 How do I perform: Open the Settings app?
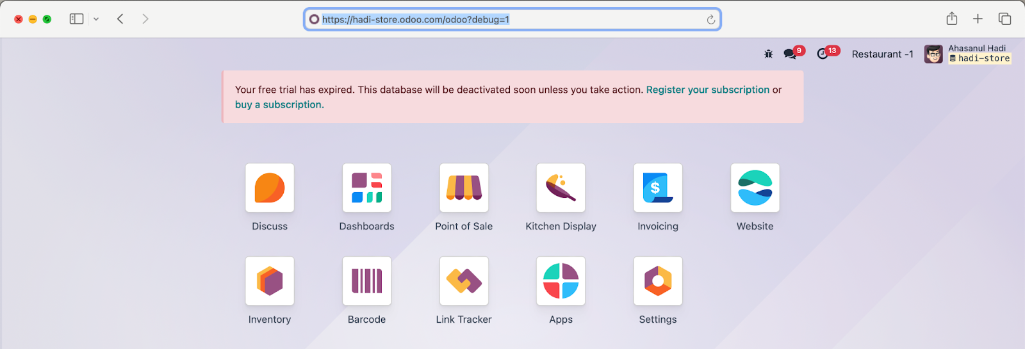coord(658,281)
